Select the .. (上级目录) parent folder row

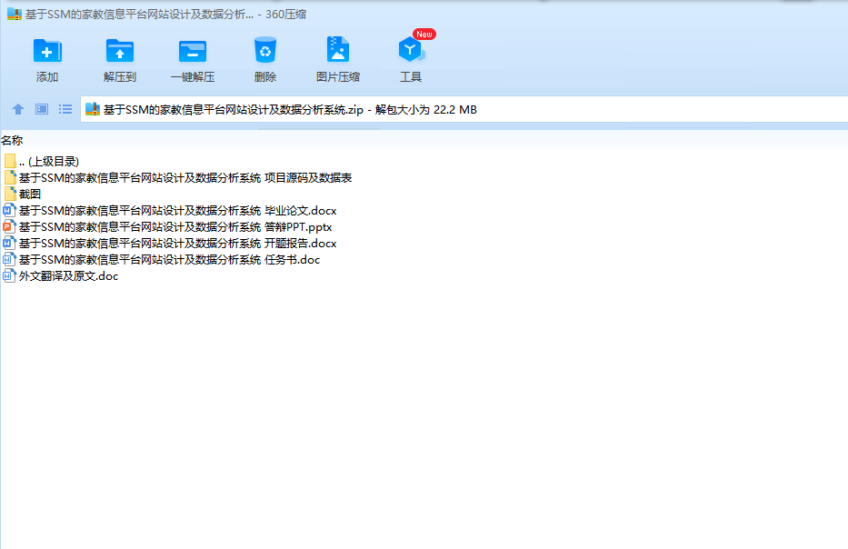click(x=41, y=161)
